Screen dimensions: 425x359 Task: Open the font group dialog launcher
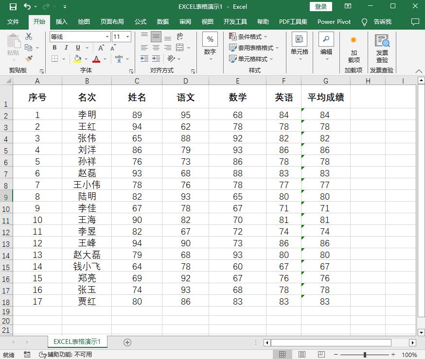tap(131, 71)
